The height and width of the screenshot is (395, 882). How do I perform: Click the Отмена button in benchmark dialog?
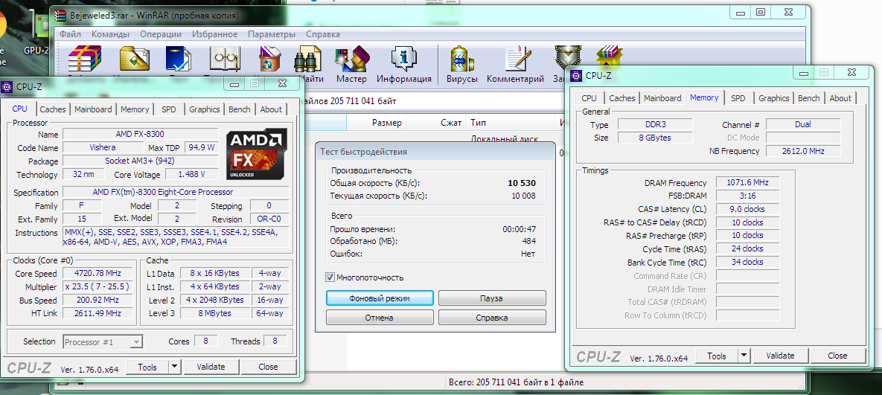tap(380, 318)
